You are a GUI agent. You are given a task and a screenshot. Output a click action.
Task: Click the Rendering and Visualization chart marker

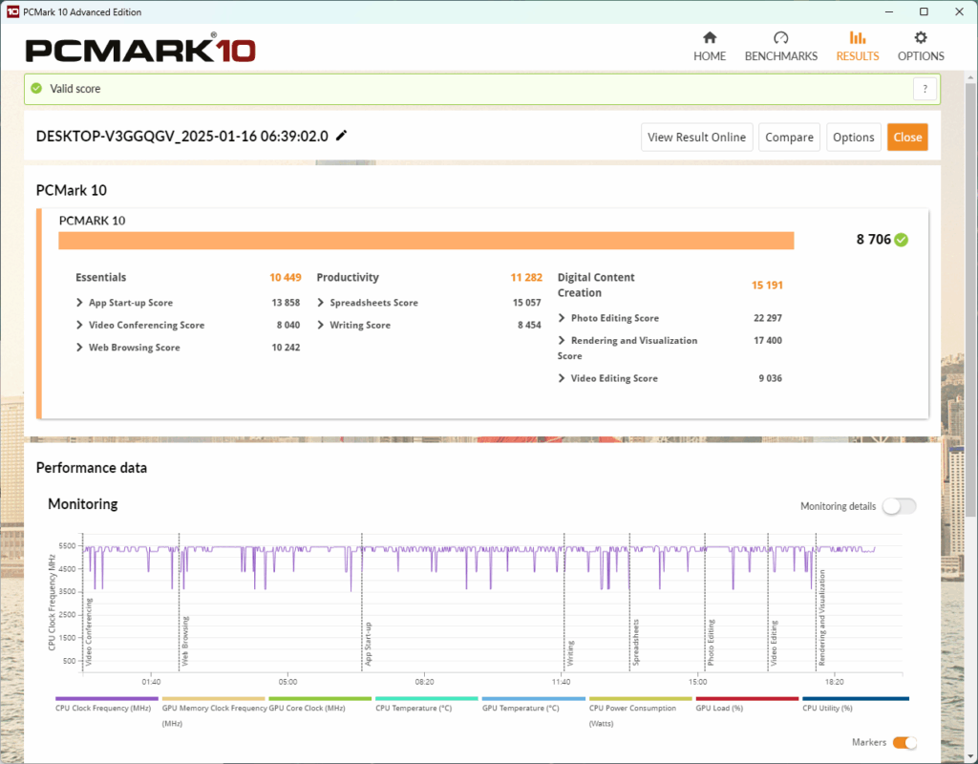click(x=821, y=618)
